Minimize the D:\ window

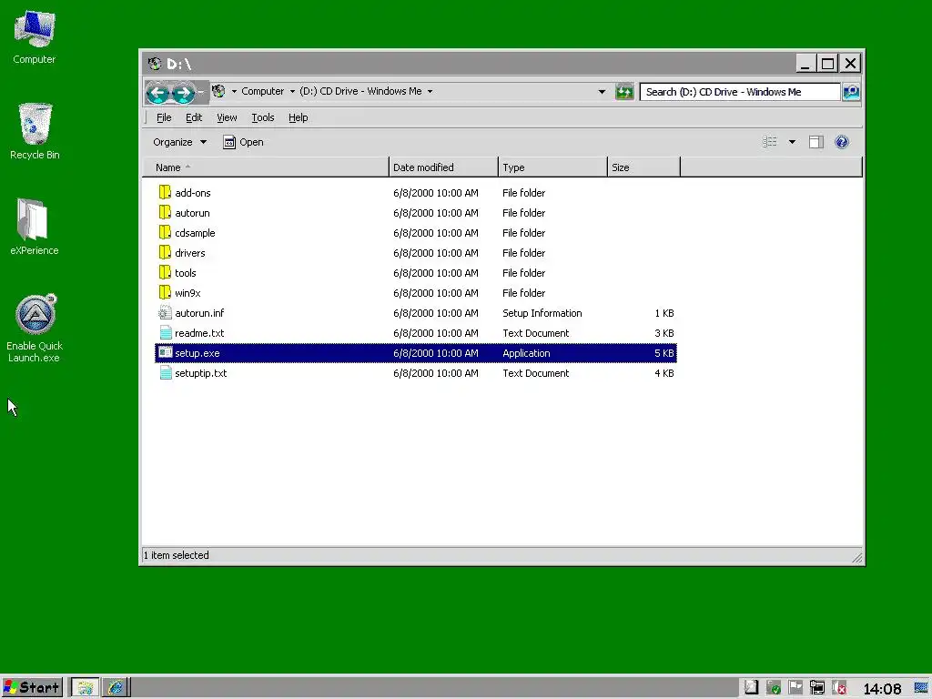pyautogui.click(x=805, y=63)
